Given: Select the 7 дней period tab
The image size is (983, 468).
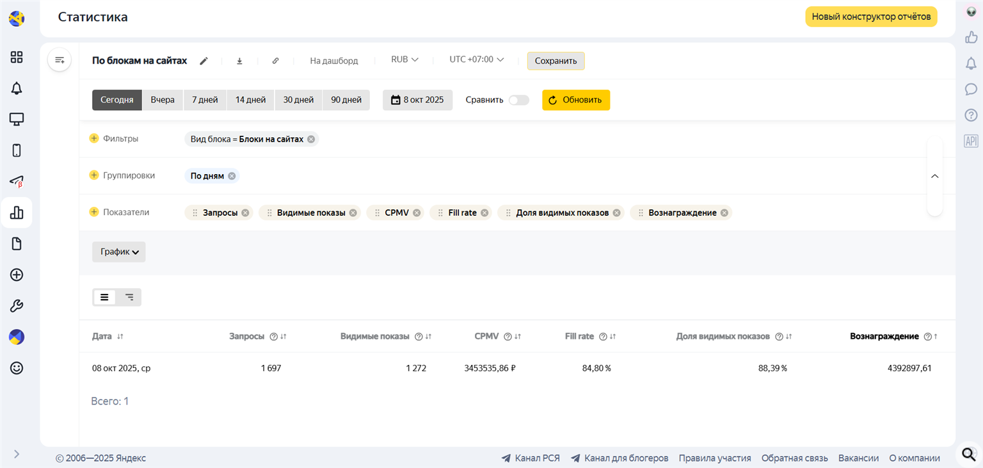Looking at the screenshot, I should click(x=205, y=100).
